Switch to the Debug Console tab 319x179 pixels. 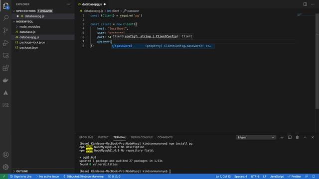tap(142, 137)
